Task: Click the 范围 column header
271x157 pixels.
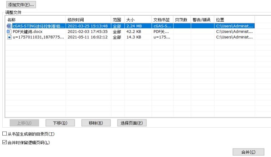Action: 118,20
